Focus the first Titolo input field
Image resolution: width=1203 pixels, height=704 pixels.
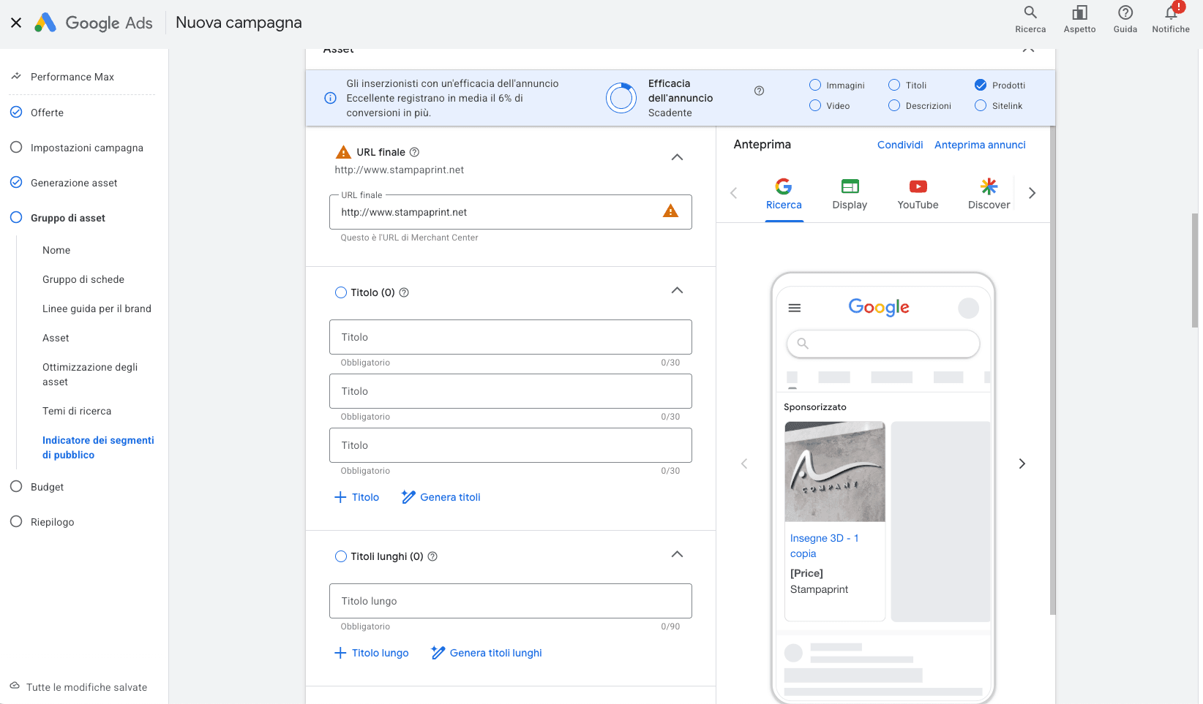(x=511, y=337)
